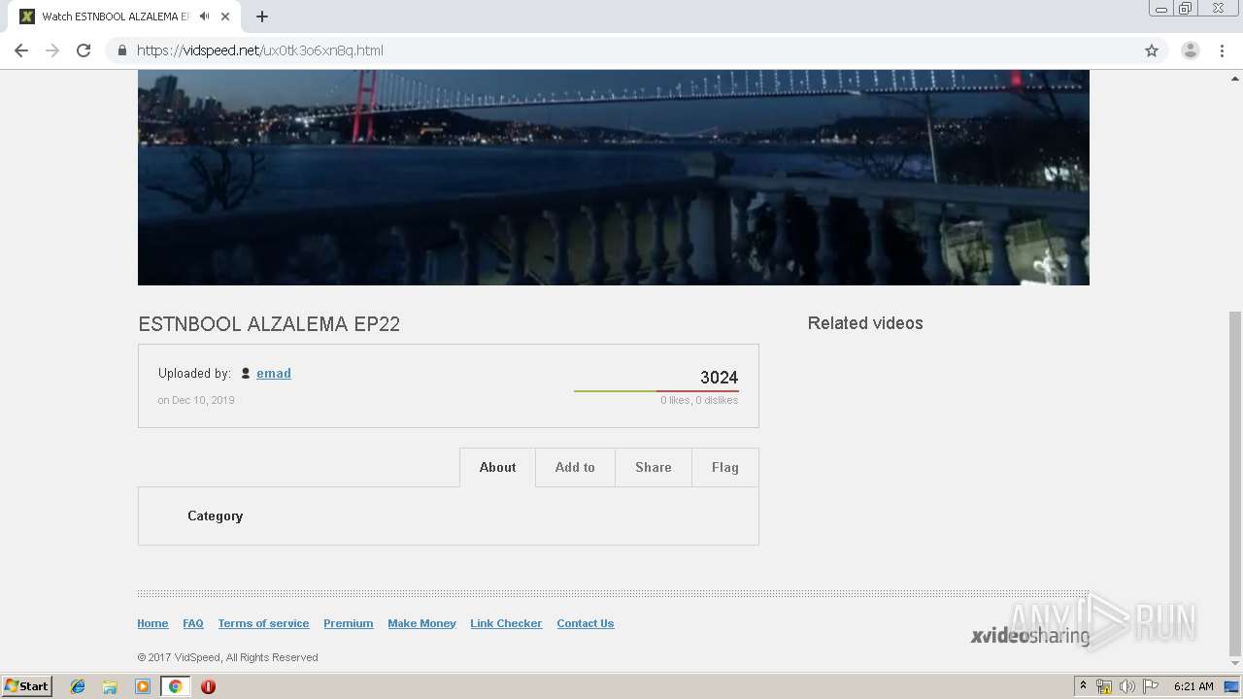The height and width of the screenshot is (699, 1243).
Task: Switch to the About tab
Action: (497, 467)
